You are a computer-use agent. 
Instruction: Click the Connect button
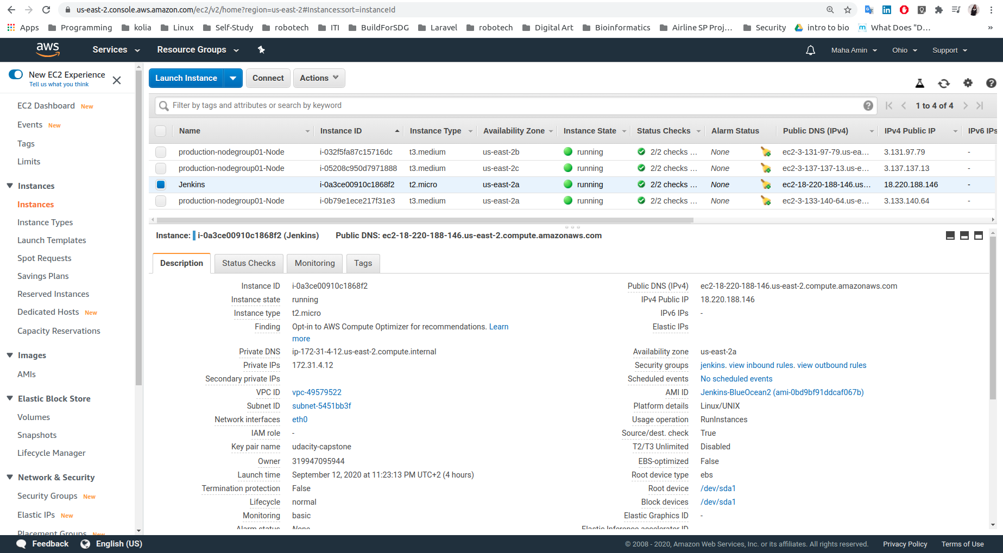point(268,78)
